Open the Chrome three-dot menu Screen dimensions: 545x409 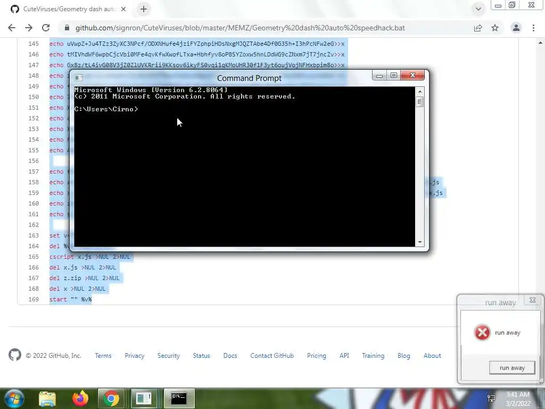[x=533, y=28]
